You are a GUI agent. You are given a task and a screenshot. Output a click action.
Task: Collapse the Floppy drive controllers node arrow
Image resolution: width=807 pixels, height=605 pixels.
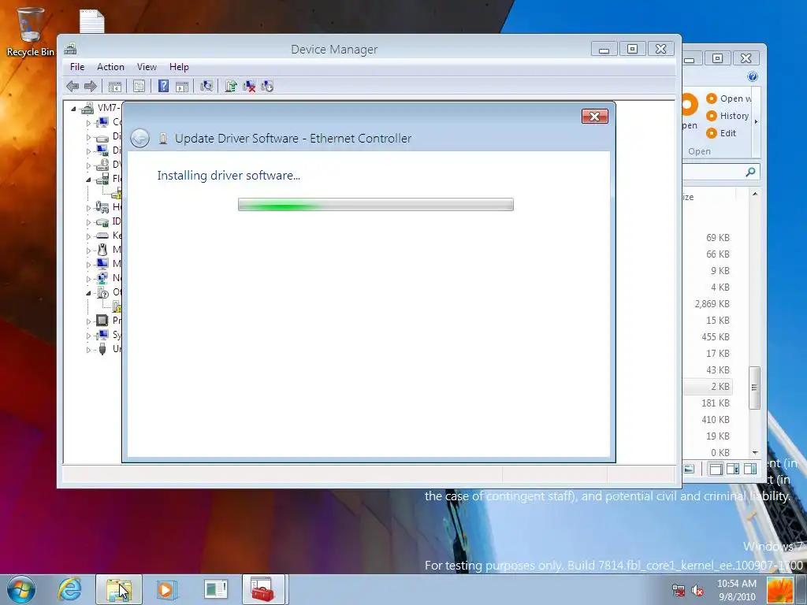[88, 180]
